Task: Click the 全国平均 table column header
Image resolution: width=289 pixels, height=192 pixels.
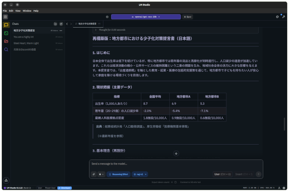Action: point(155,97)
